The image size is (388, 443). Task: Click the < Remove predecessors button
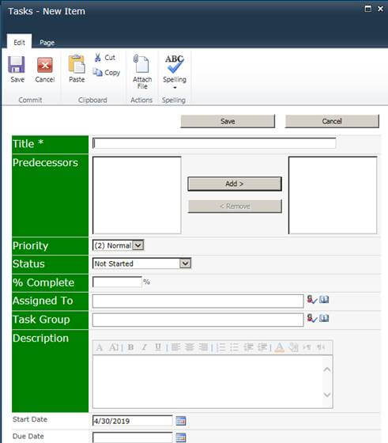point(235,206)
